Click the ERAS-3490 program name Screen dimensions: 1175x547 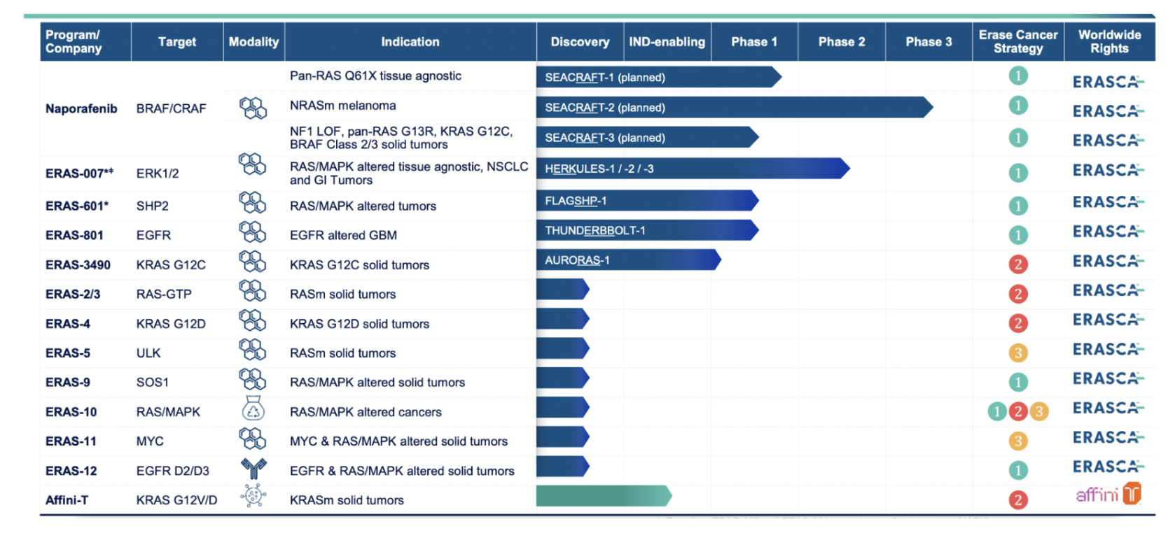78,265
